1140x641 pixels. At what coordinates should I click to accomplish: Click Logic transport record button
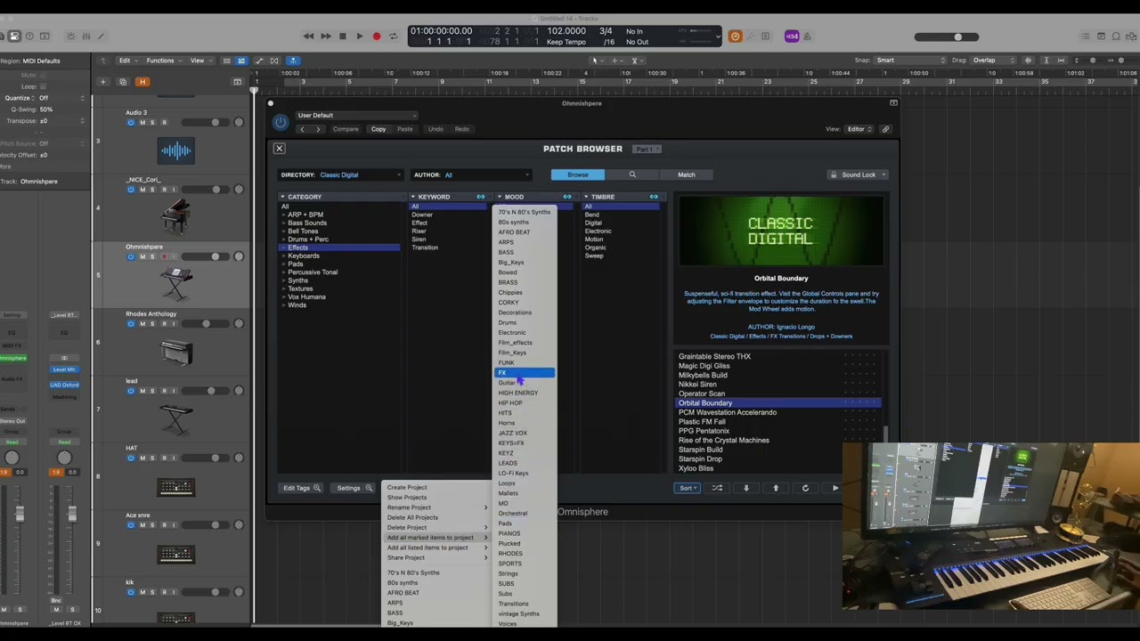pyautogui.click(x=376, y=37)
